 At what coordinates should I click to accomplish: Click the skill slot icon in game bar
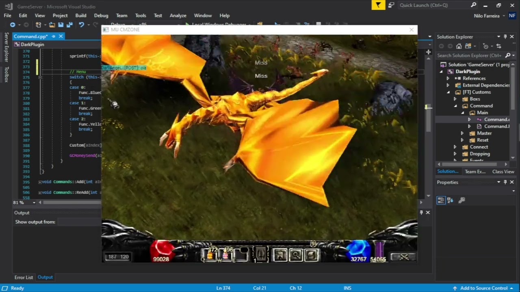(260, 254)
